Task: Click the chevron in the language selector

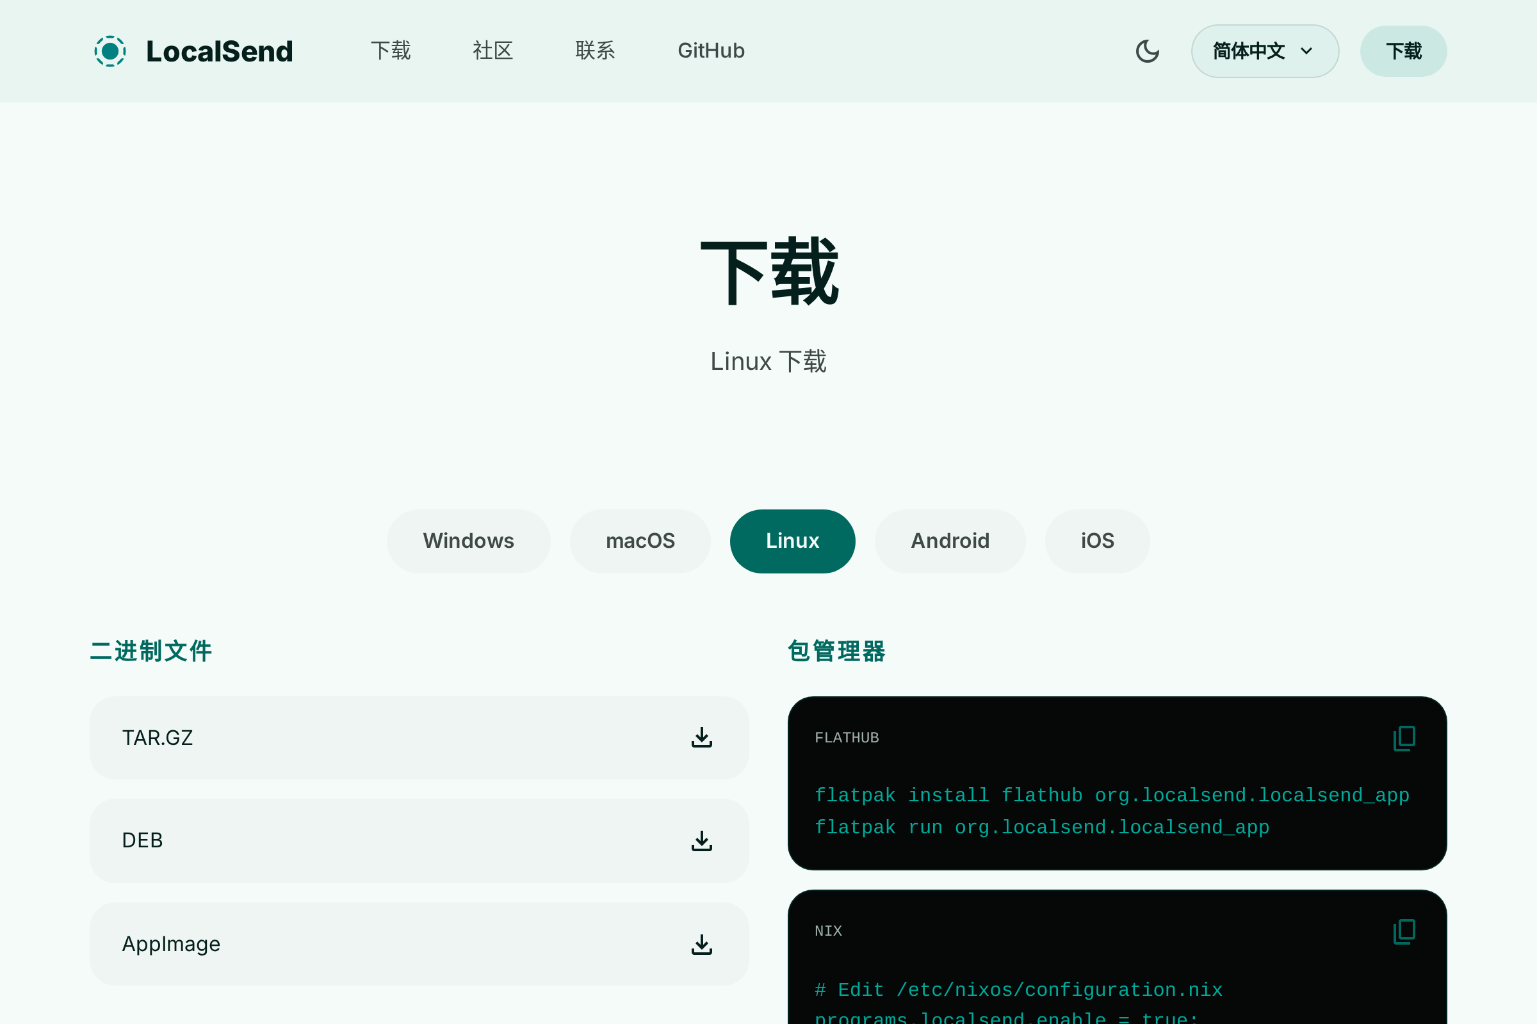Action: pos(1306,51)
